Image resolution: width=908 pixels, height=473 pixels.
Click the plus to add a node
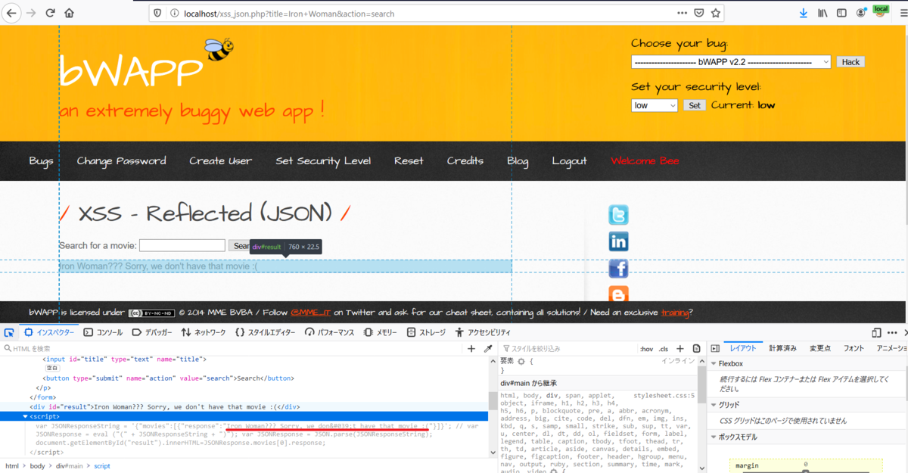point(471,349)
